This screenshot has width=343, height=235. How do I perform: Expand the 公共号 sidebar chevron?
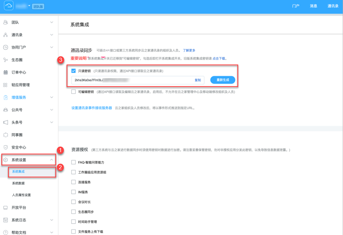pos(52,110)
